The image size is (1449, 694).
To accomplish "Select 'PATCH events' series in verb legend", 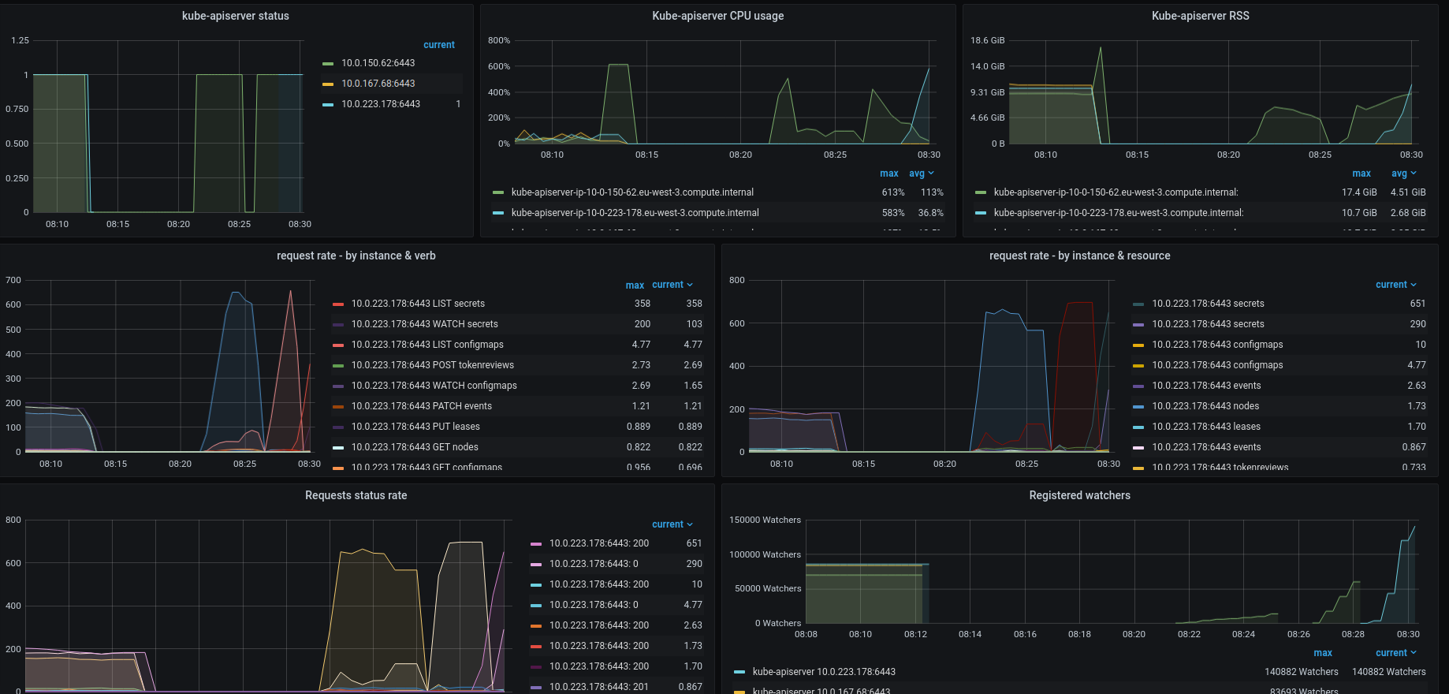I will tap(421, 406).
